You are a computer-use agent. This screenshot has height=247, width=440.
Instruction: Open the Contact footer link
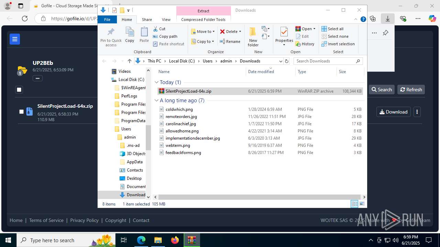[141, 220]
